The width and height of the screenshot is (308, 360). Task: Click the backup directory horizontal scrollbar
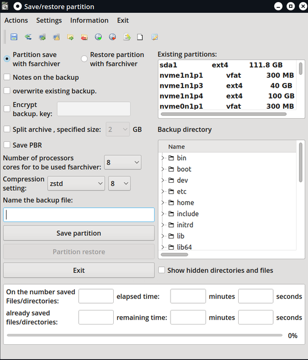coord(175,255)
